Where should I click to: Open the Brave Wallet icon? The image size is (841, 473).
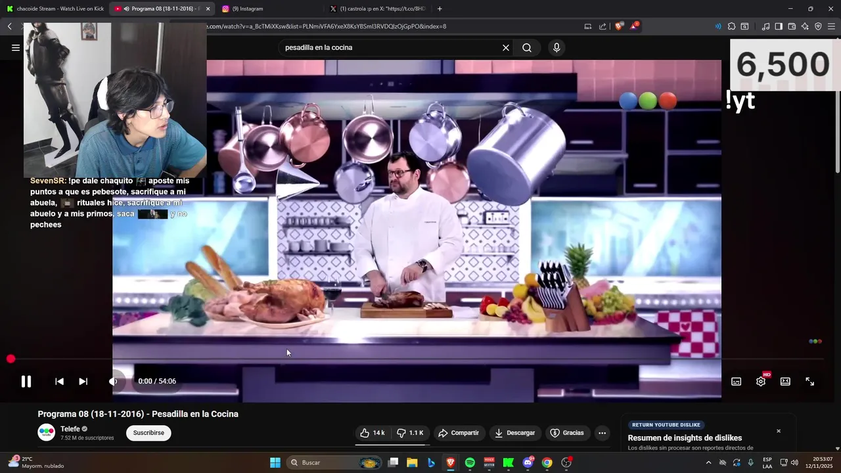pyautogui.click(x=792, y=26)
